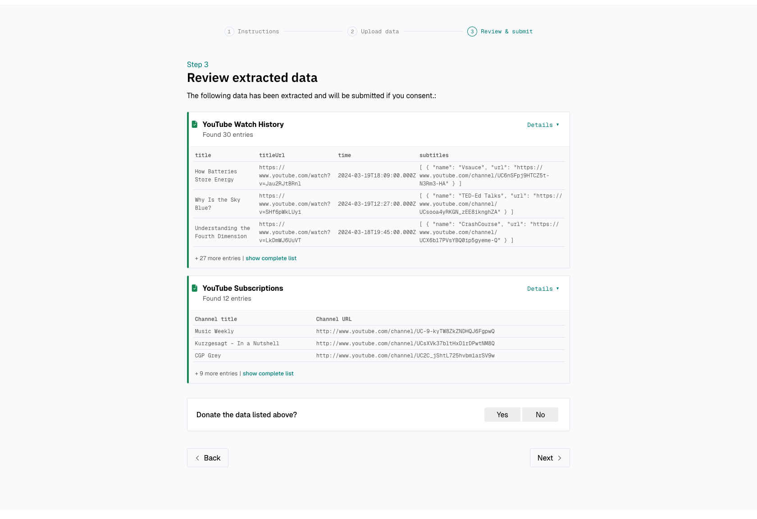Image resolution: width=757 pixels, height=519 pixels.
Task: Select the Kurzgesagt – In a Nutshell channel
Action: tap(237, 343)
